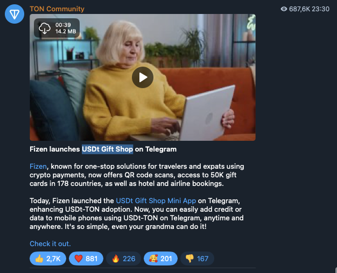Toggle the smiling hearts reaction 201
337x273 pixels.
click(160, 258)
